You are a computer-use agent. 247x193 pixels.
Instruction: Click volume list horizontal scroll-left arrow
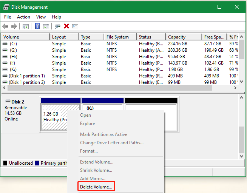(4, 88)
